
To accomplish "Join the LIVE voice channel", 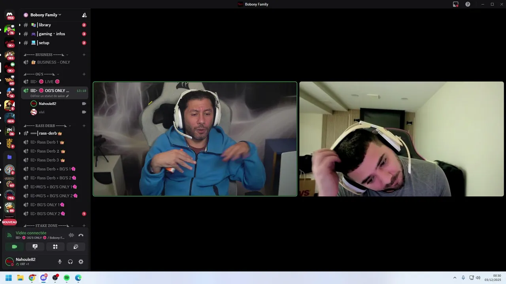I will [x=55, y=82].
